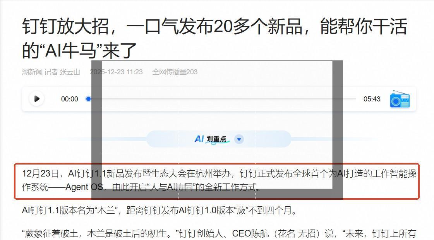The width and height of the screenshot is (434, 240).
Task: Click author text 潮新闻 记者 张云山
Action: [51, 72]
